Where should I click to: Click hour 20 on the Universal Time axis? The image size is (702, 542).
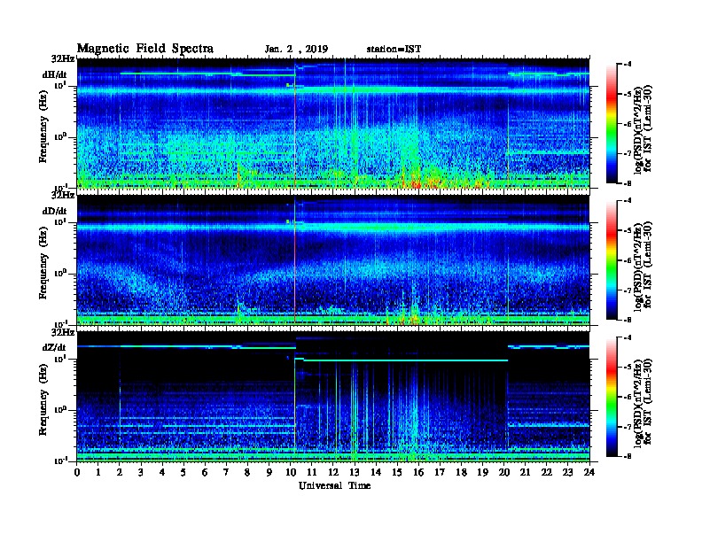tap(503, 472)
